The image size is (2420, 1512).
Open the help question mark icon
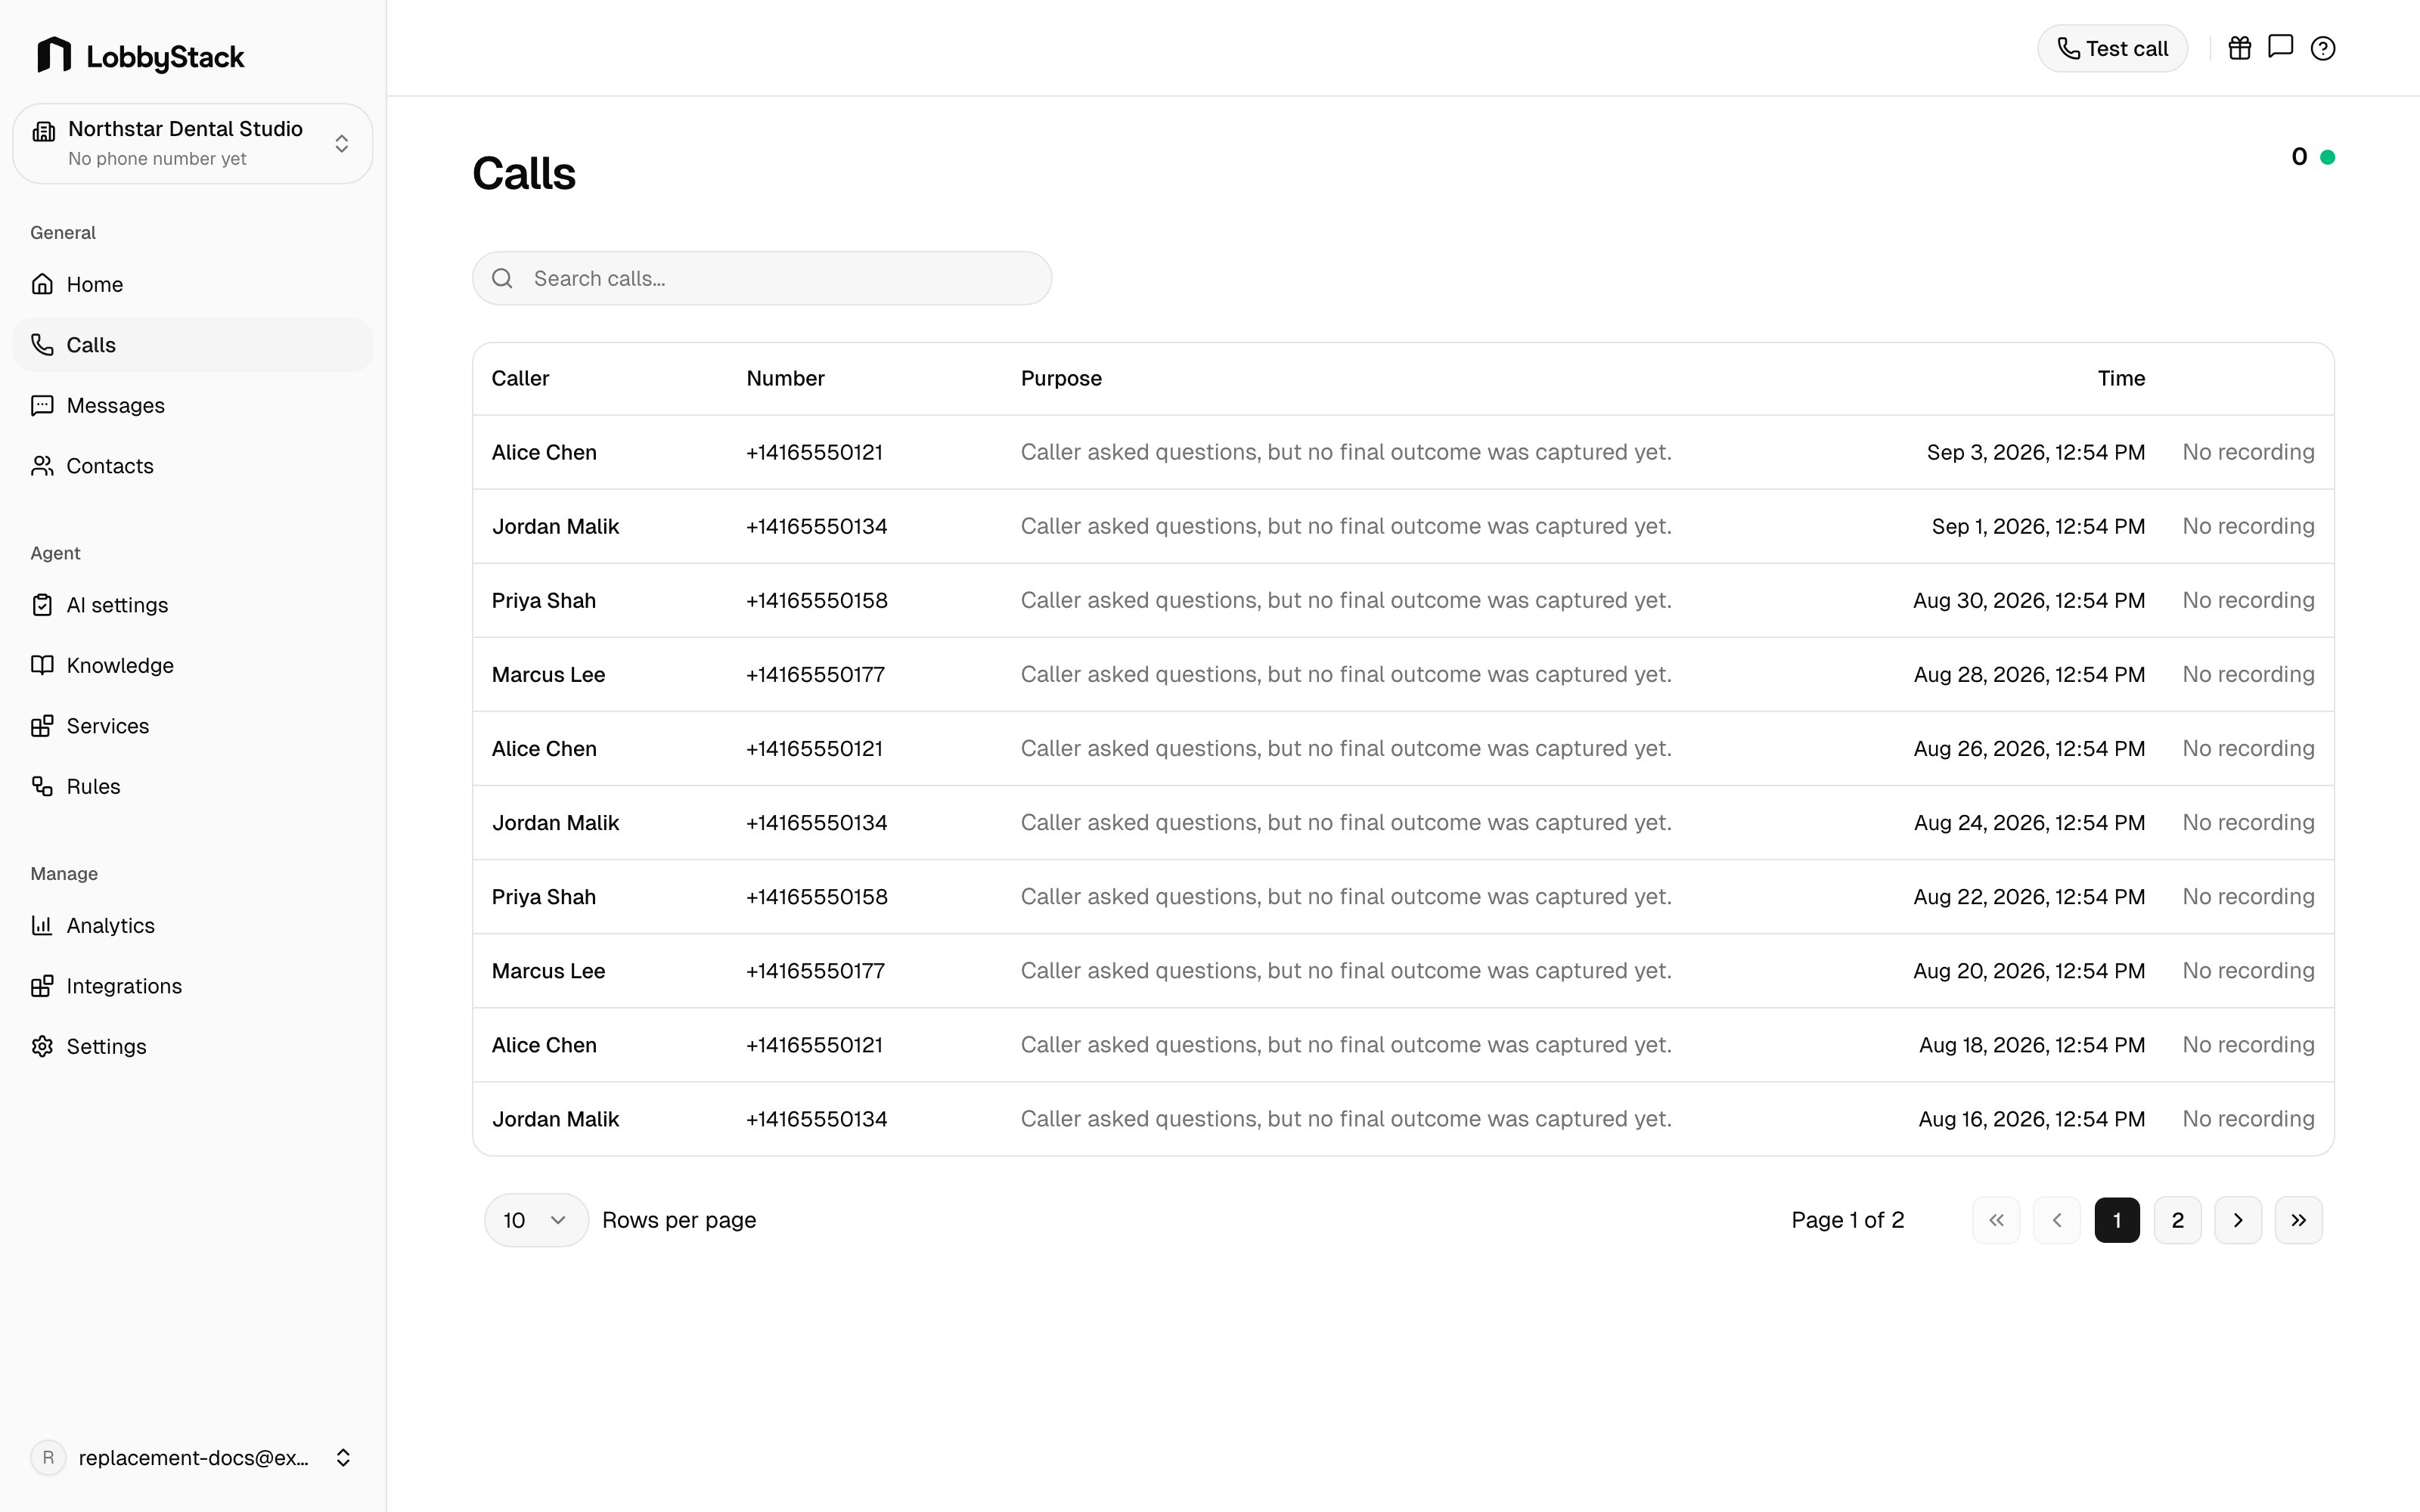[x=2322, y=48]
